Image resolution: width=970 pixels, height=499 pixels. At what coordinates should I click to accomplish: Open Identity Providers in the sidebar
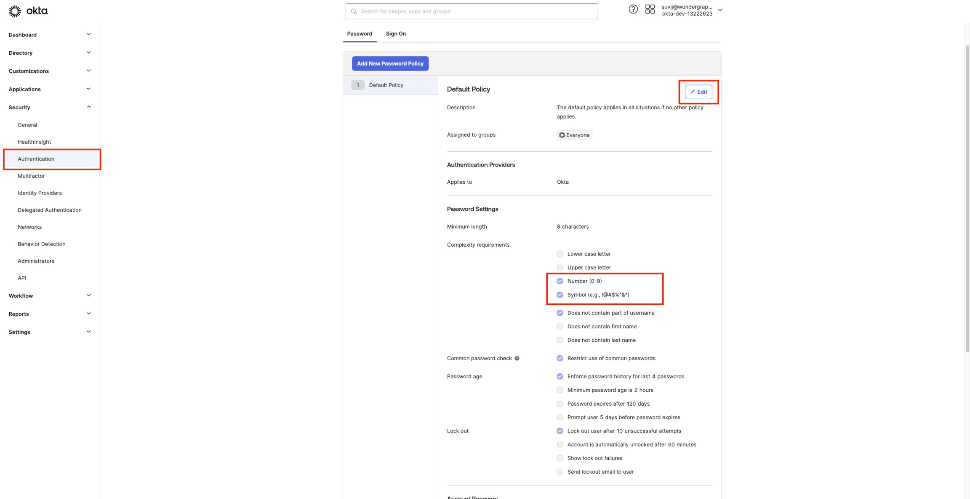(x=40, y=193)
